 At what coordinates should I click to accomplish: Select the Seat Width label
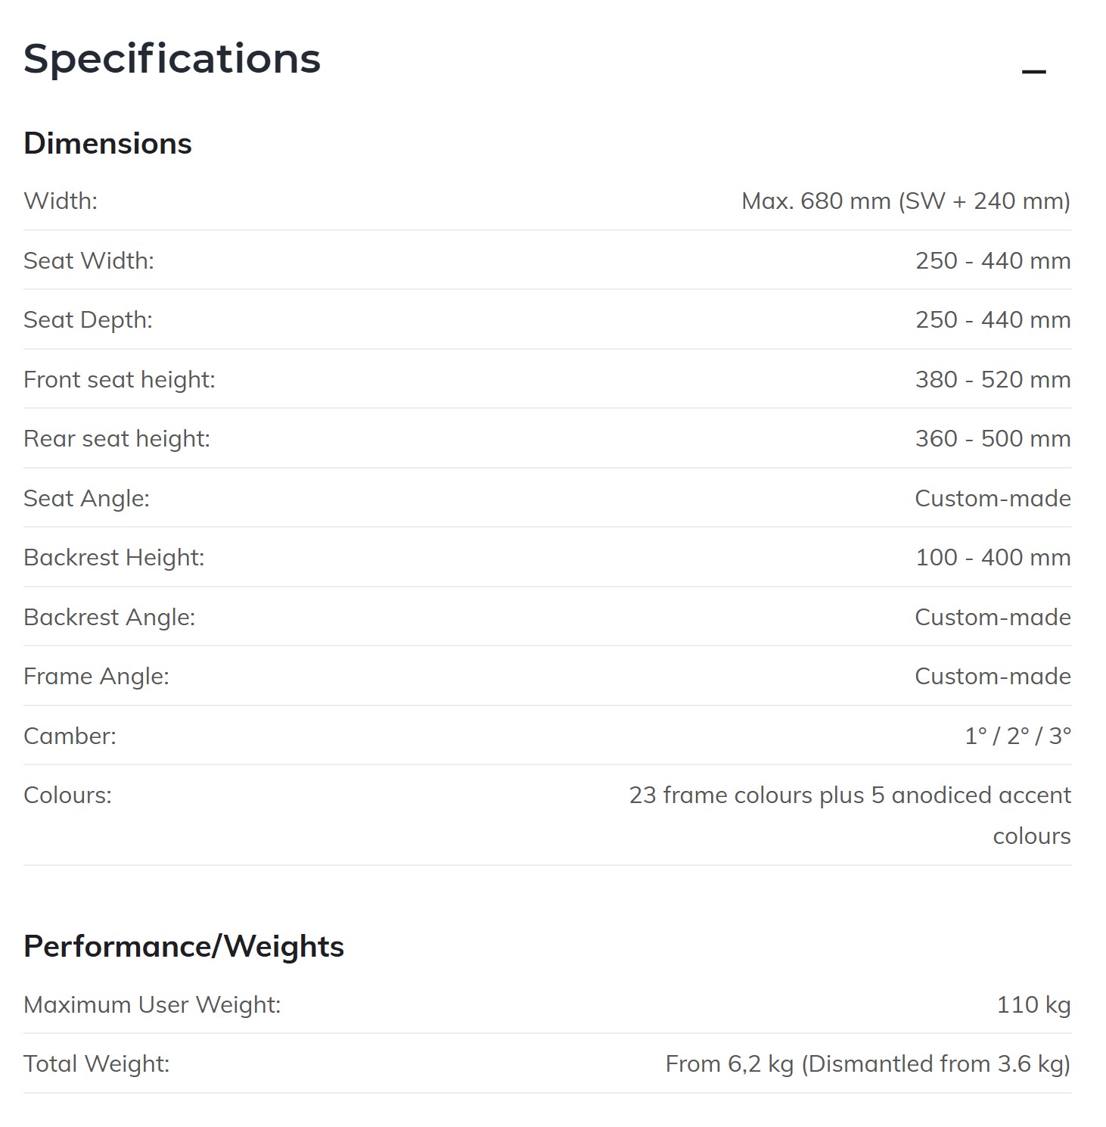tap(89, 260)
